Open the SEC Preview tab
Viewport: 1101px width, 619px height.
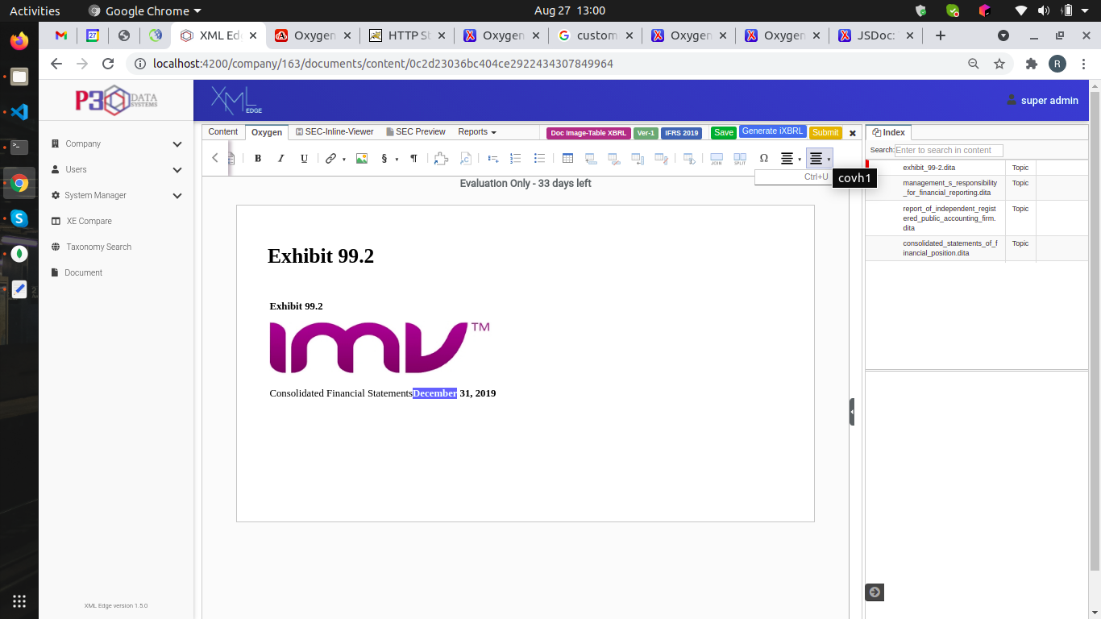(416, 132)
